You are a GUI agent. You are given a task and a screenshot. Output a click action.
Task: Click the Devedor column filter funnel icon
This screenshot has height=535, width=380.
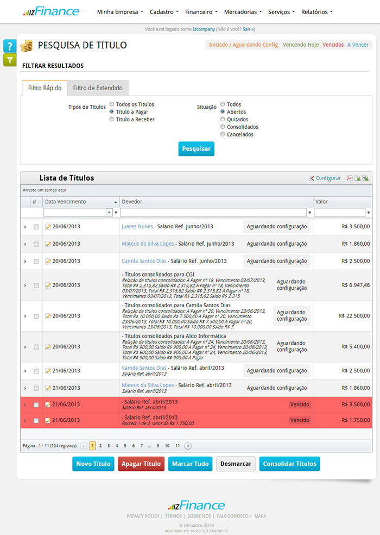(x=310, y=213)
